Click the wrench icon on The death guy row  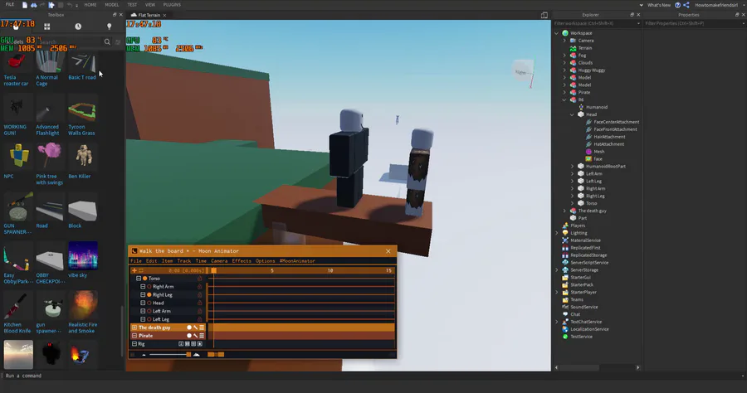click(x=195, y=327)
